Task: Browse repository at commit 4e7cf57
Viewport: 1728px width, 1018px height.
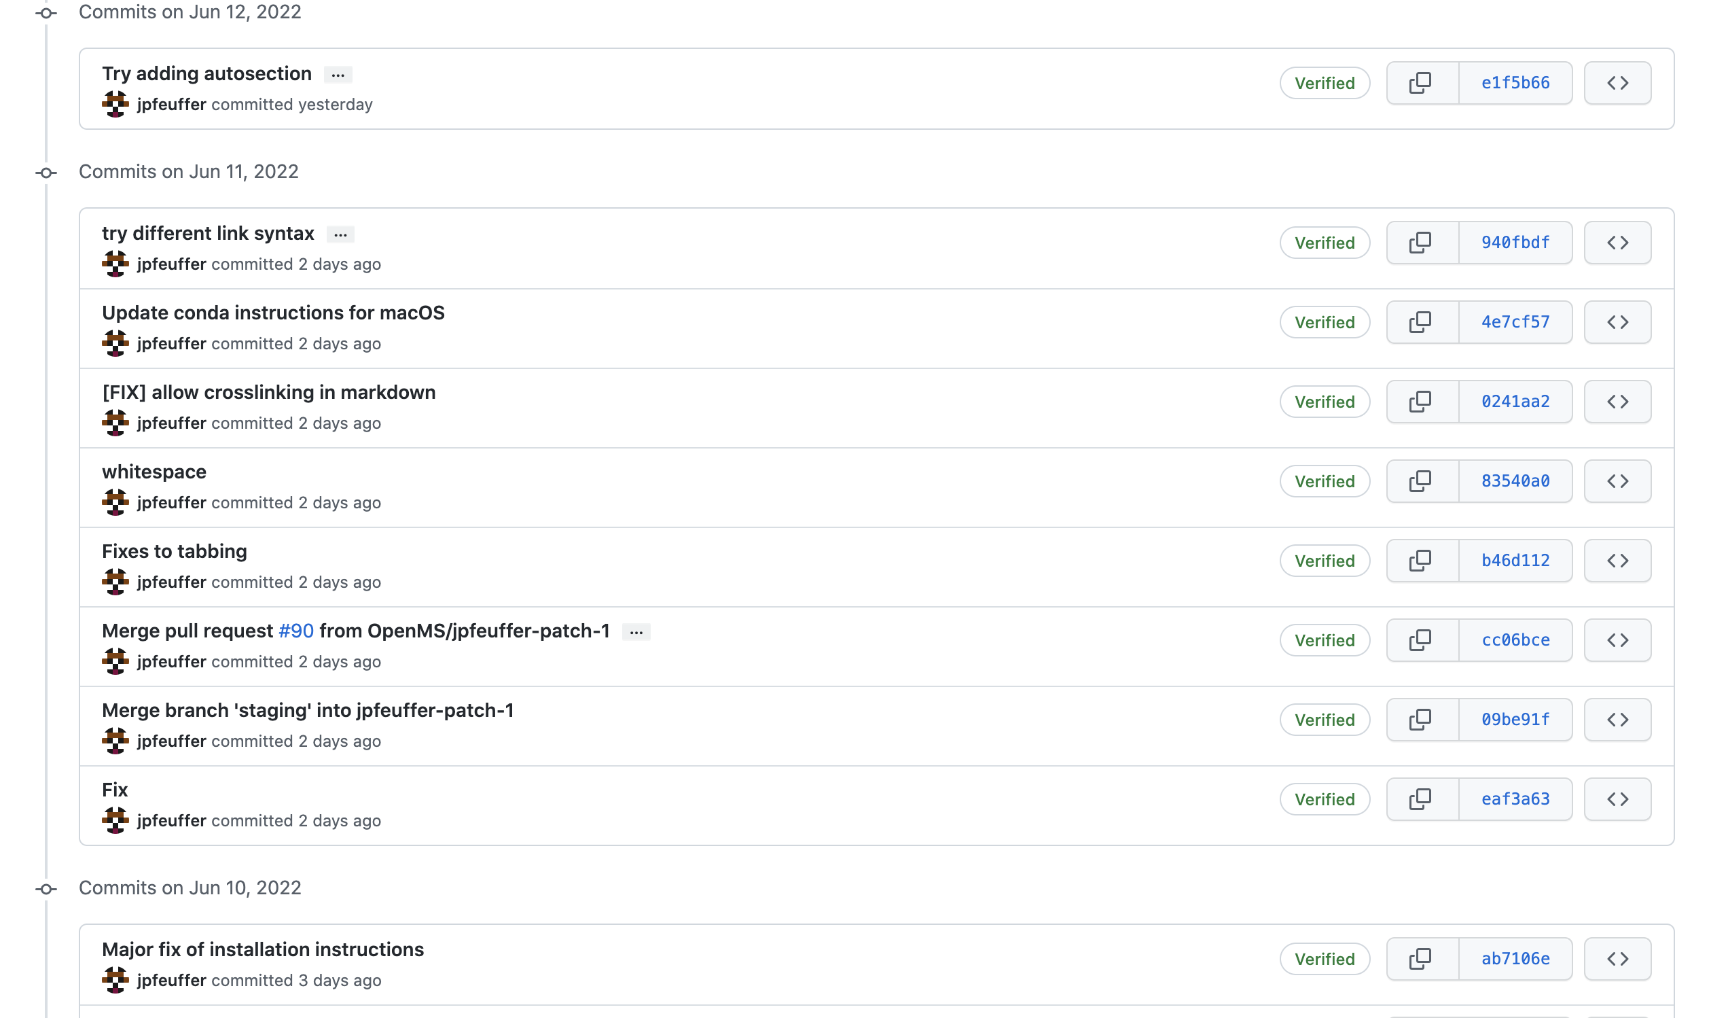Action: (x=1617, y=322)
